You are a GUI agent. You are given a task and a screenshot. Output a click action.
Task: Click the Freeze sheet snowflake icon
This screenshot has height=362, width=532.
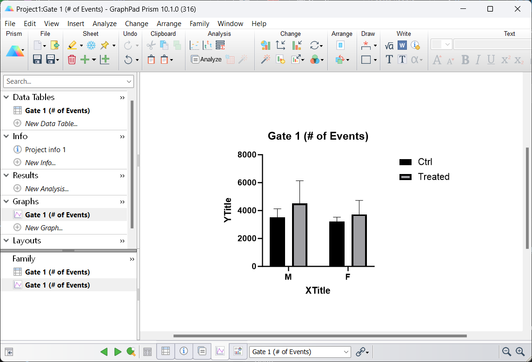coord(91,45)
